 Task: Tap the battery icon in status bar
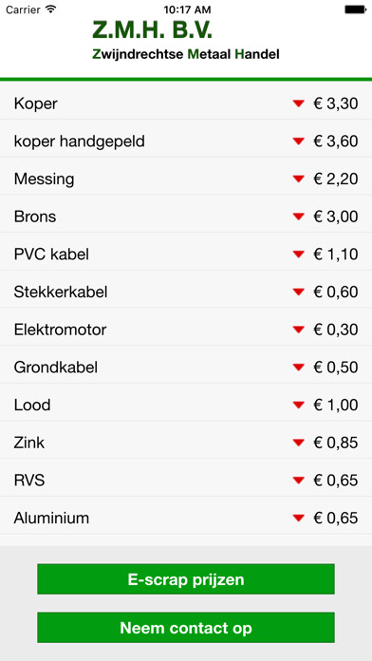[355, 9]
